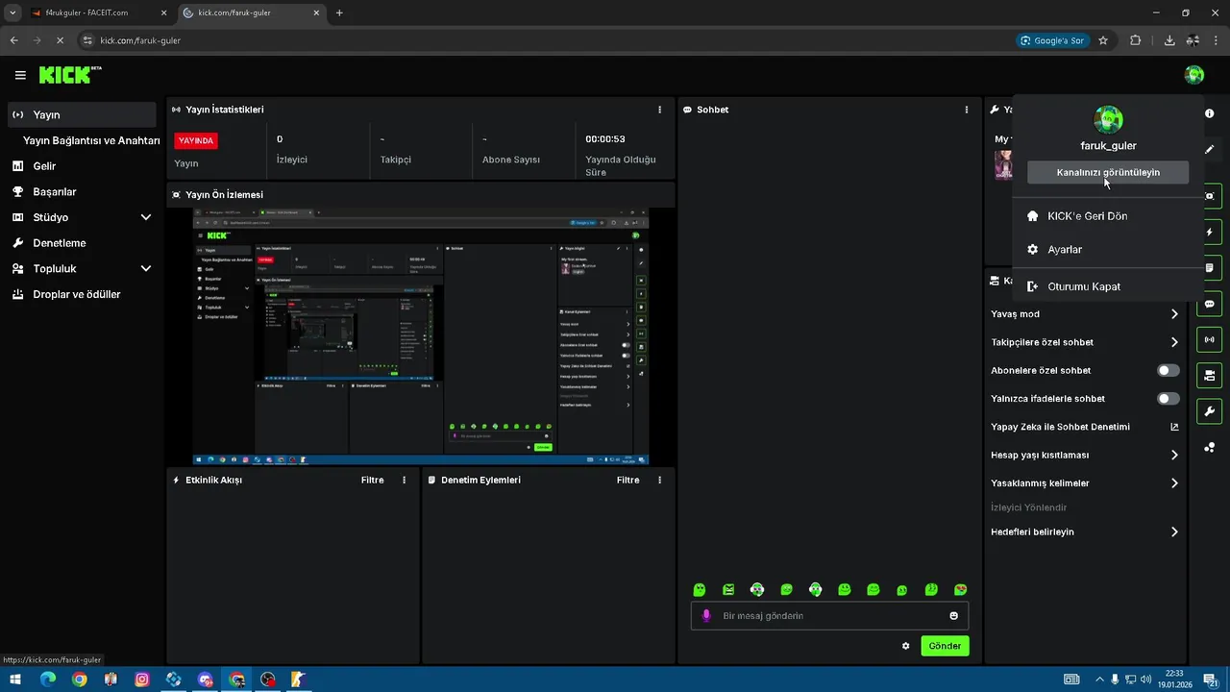Click the wrench icon in the right sidebar
This screenshot has height=692, width=1230.
[x=1209, y=411]
